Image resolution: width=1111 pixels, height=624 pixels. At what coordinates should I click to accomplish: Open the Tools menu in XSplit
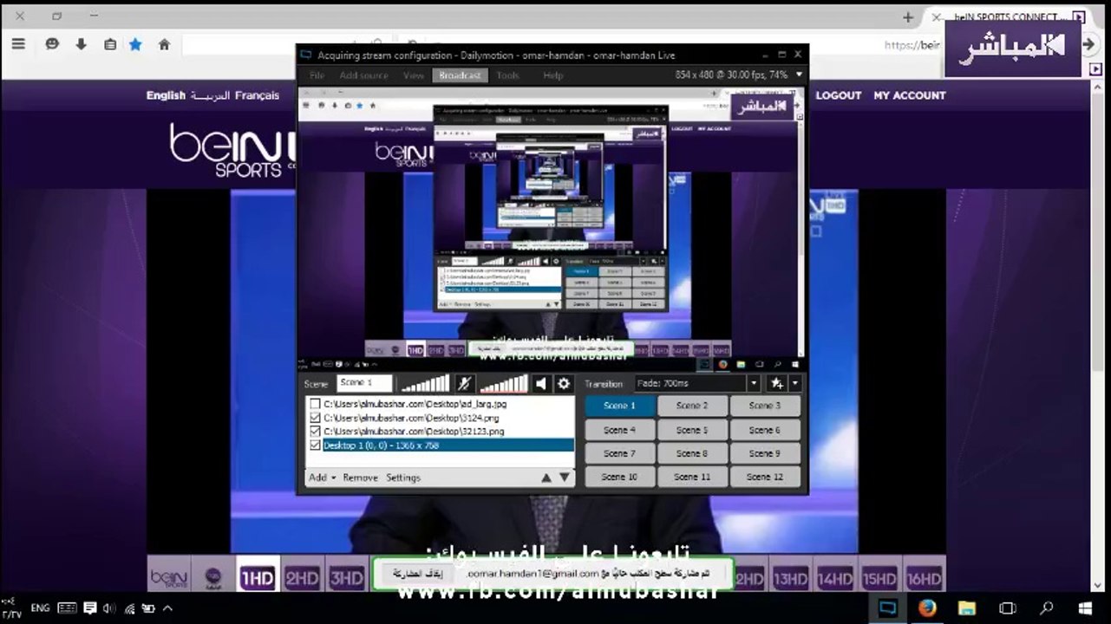pyautogui.click(x=508, y=75)
